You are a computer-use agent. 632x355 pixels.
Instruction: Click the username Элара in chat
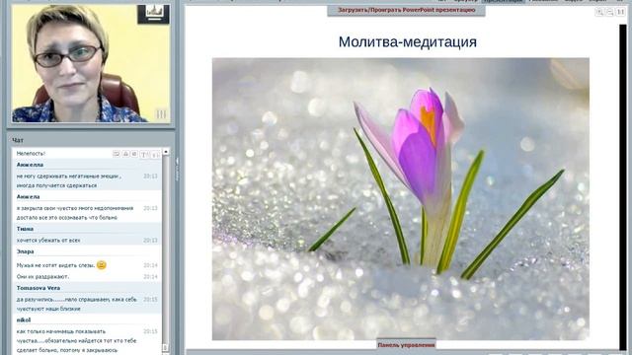(x=25, y=251)
